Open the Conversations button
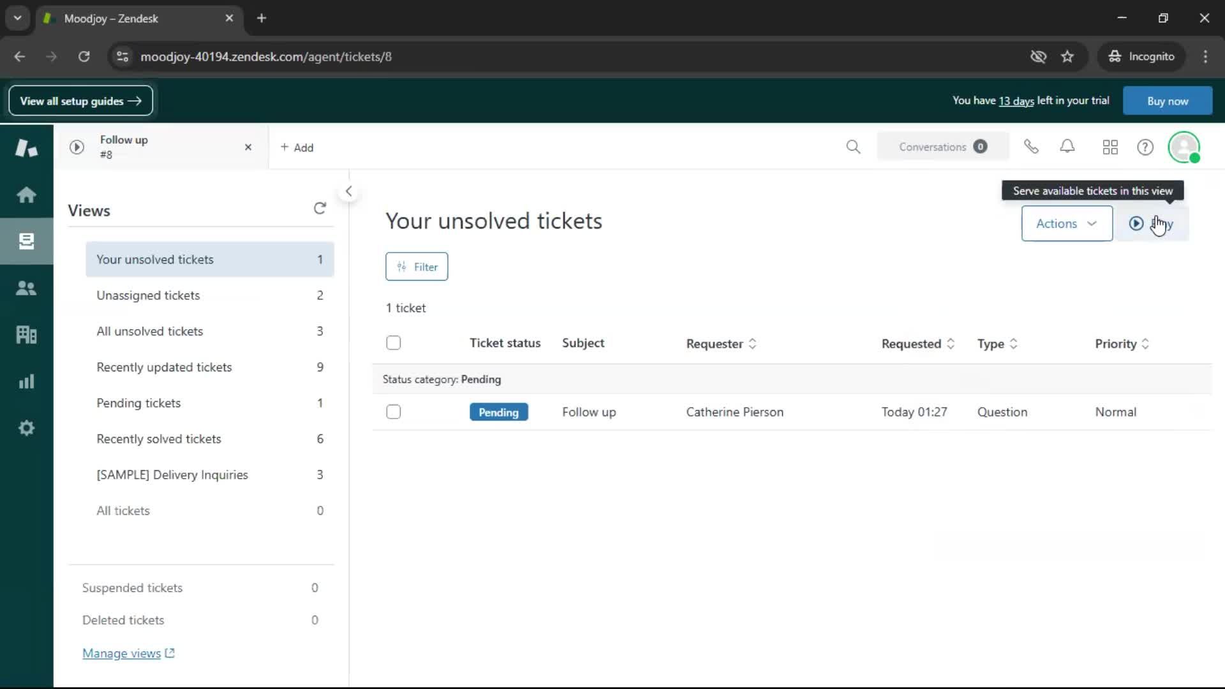This screenshot has width=1225, height=689. click(943, 147)
